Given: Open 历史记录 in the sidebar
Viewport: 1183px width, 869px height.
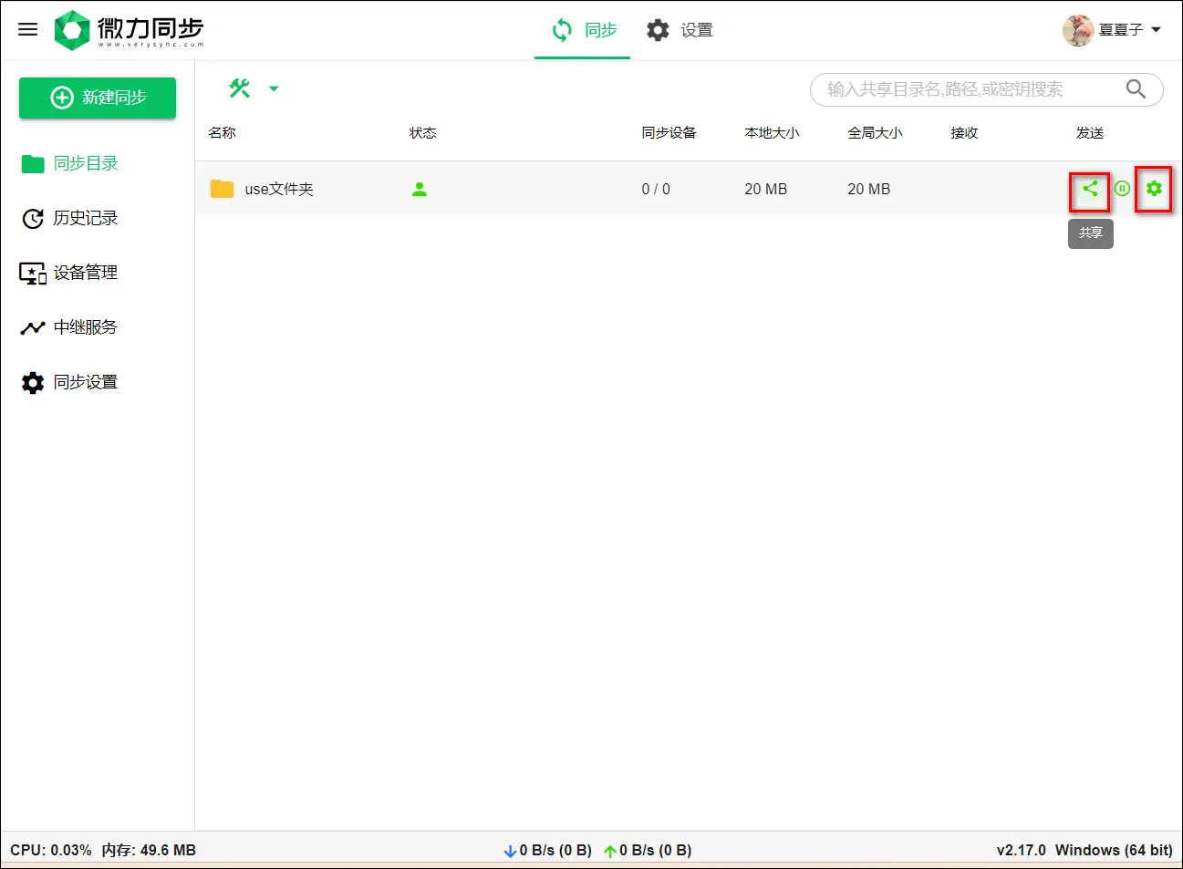Looking at the screenshot, I should click(70, 218).
